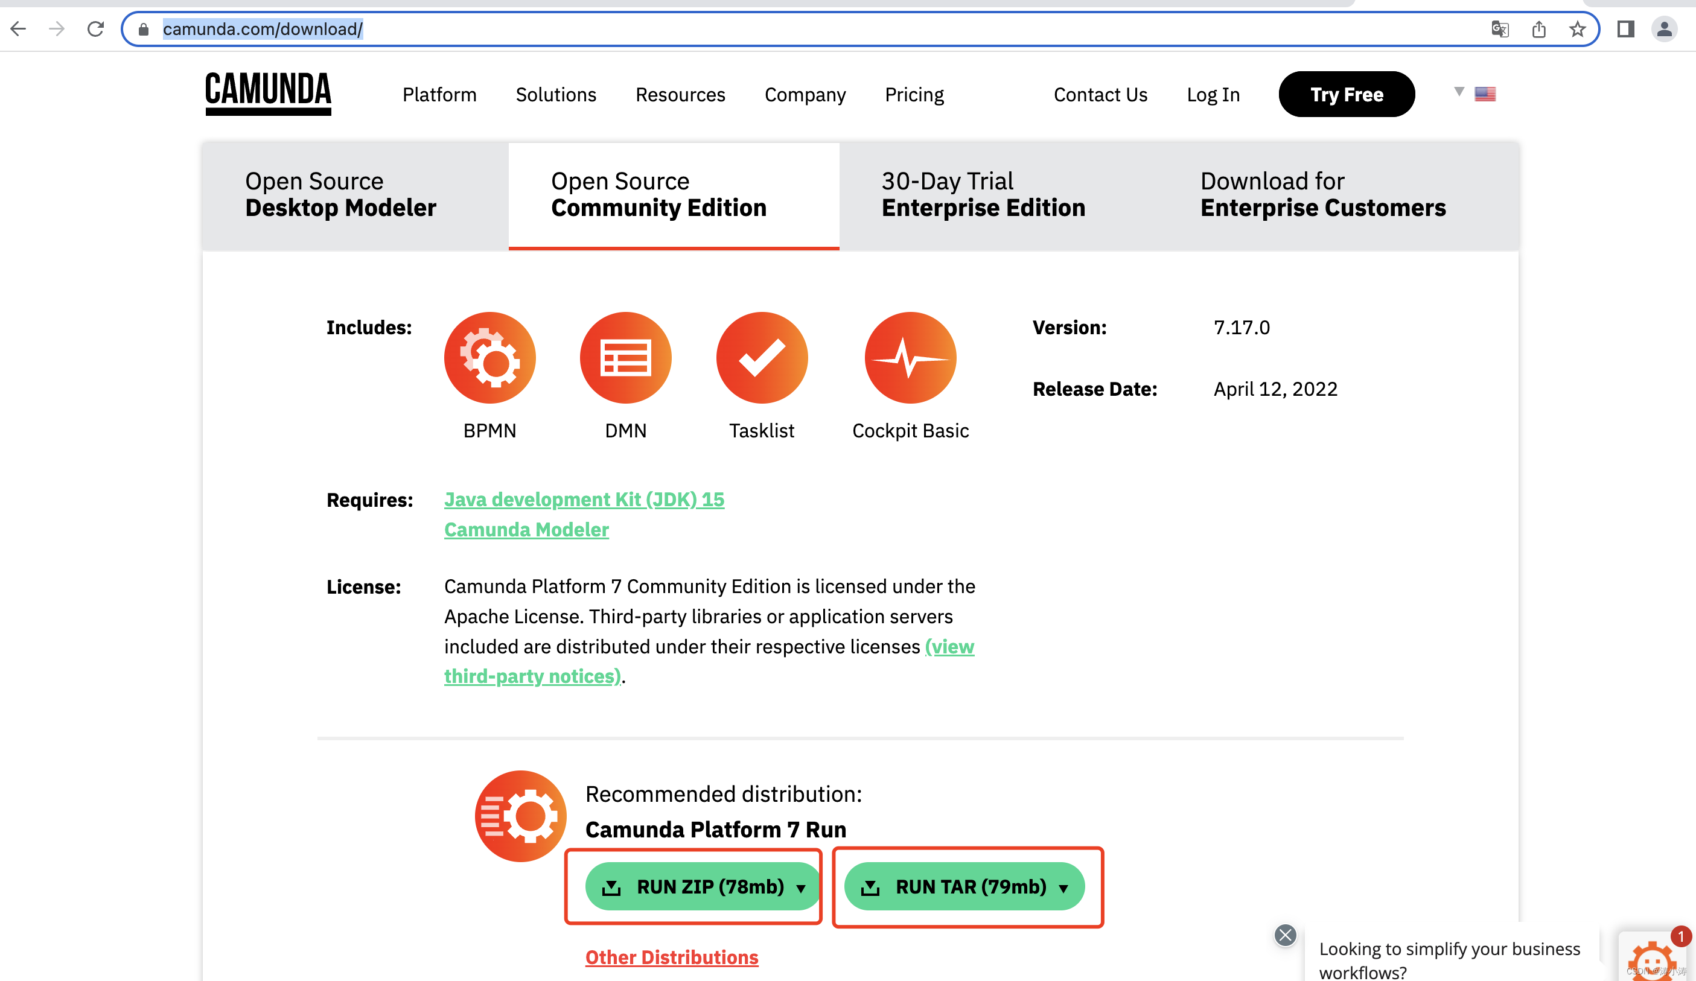Open the Company menu
Viewport: 1696px width, 981px height.
(x=805, y=95)
